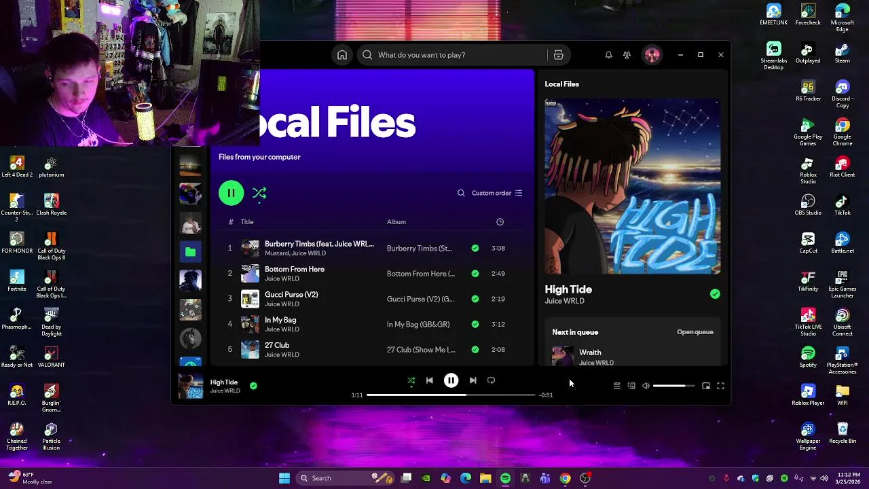
Task: Toggle saved checkmark for Bottom From Here
Action: pyautogui.click(x=475, y=274)
